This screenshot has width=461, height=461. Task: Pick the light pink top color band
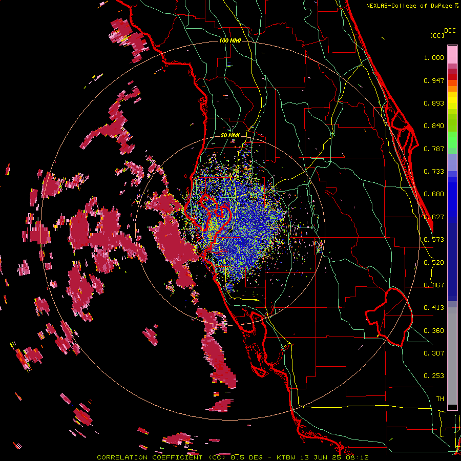pyautogui.click(x=452, y=55)
